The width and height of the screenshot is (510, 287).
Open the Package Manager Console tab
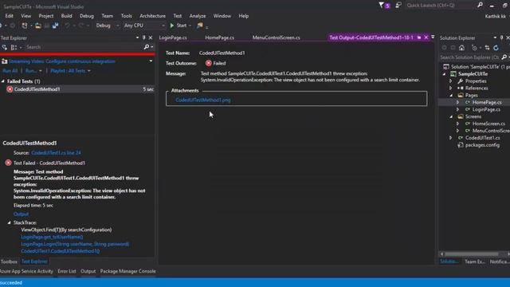127,271
